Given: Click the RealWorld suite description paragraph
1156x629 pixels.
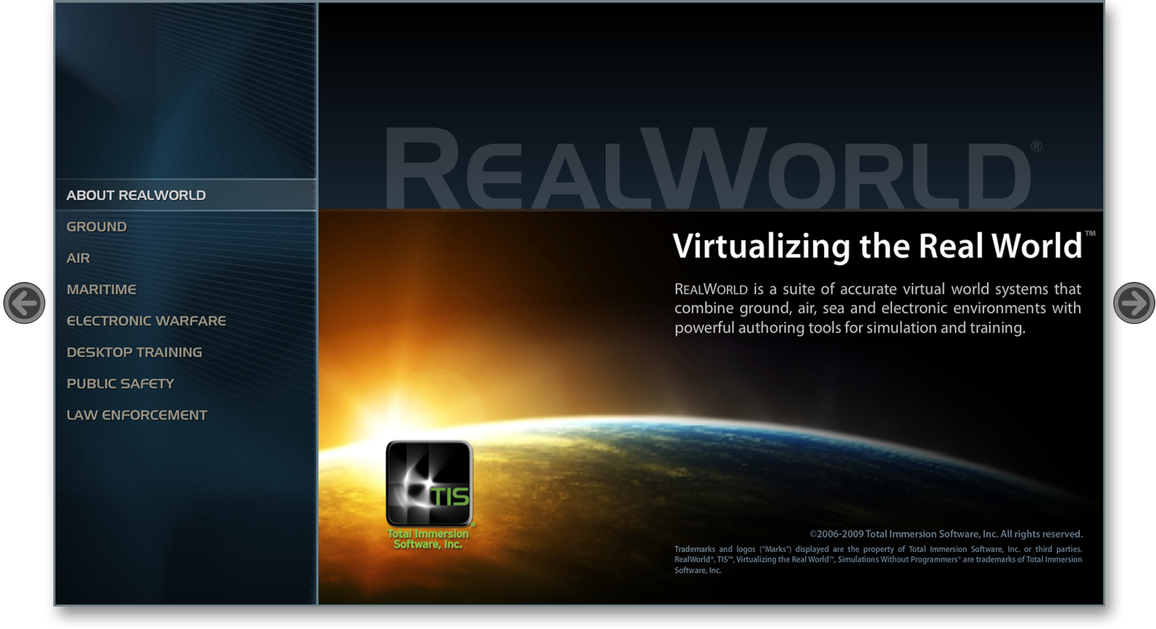Looking at the screenshot, I should [878, 308].
